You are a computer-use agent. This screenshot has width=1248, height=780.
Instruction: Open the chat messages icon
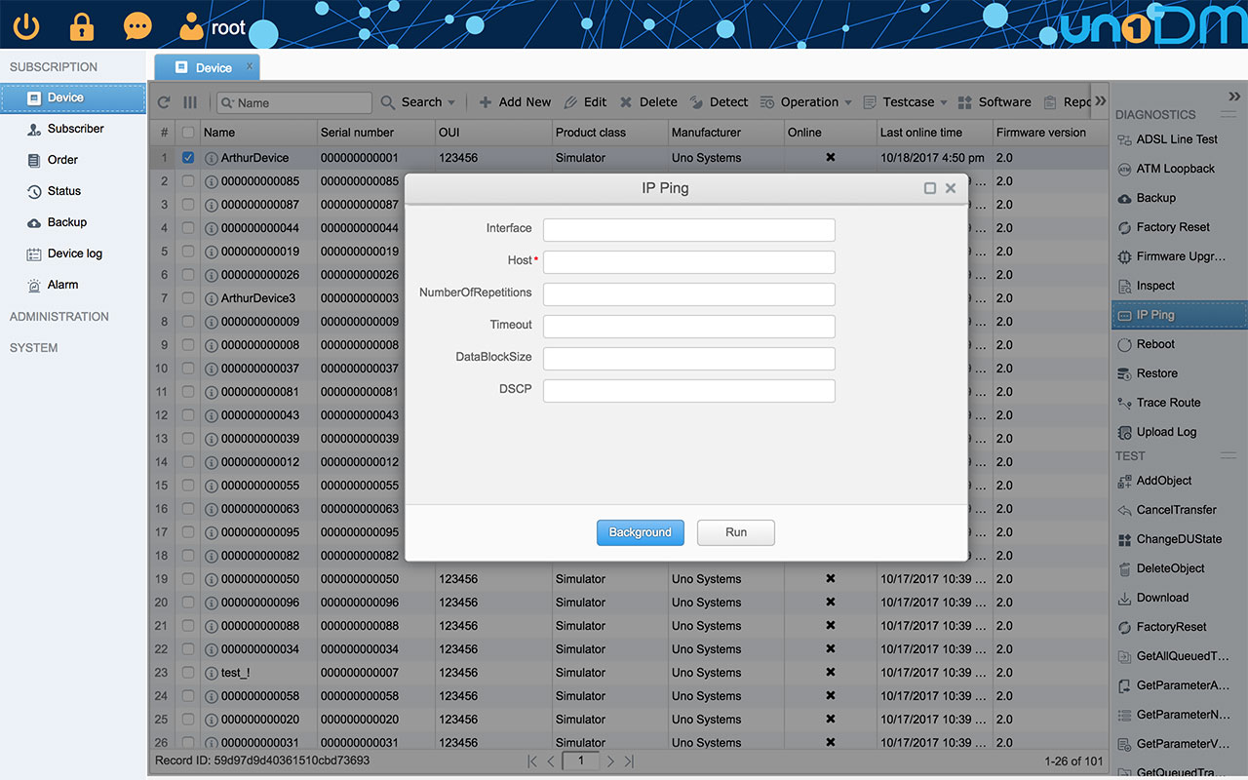point(137,25)
